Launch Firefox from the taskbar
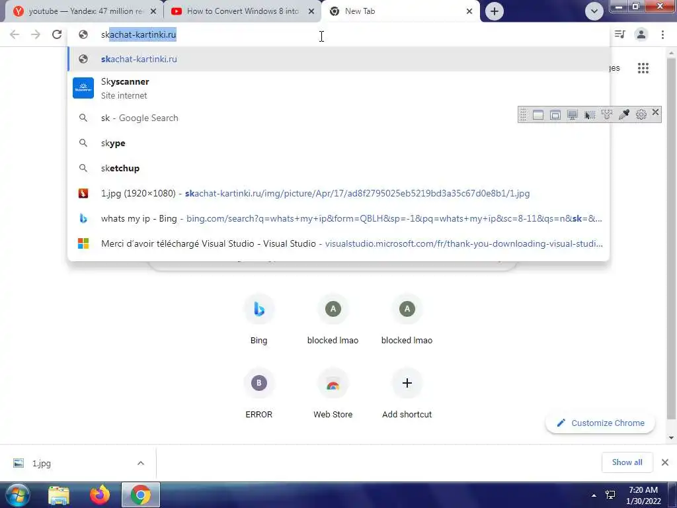The image size is (677, 508). tap(100, 495)
